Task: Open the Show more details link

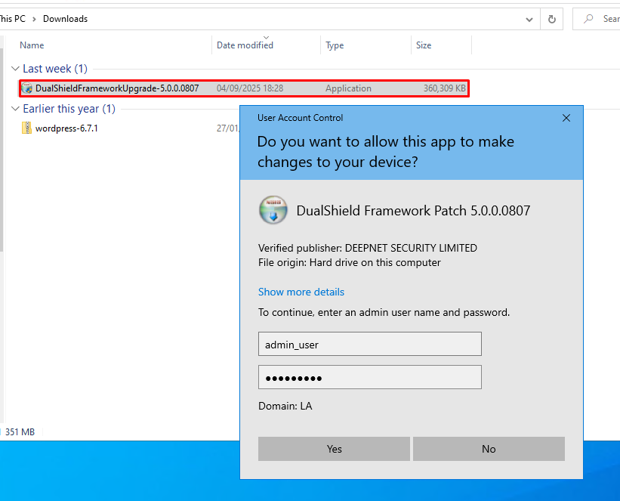Action: tap(301, 292)
